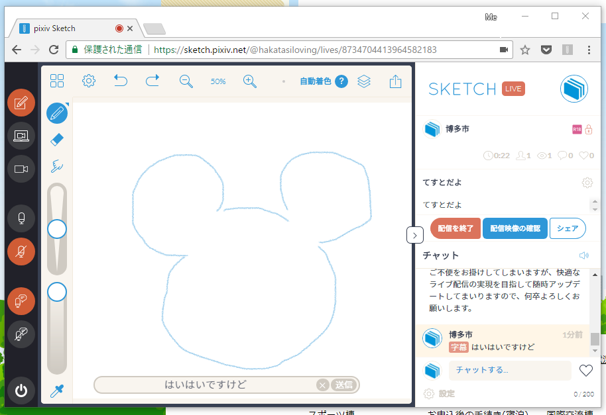Open broadcast description settings gear
Screen dimensions: 606x415
tap(587, 183)
